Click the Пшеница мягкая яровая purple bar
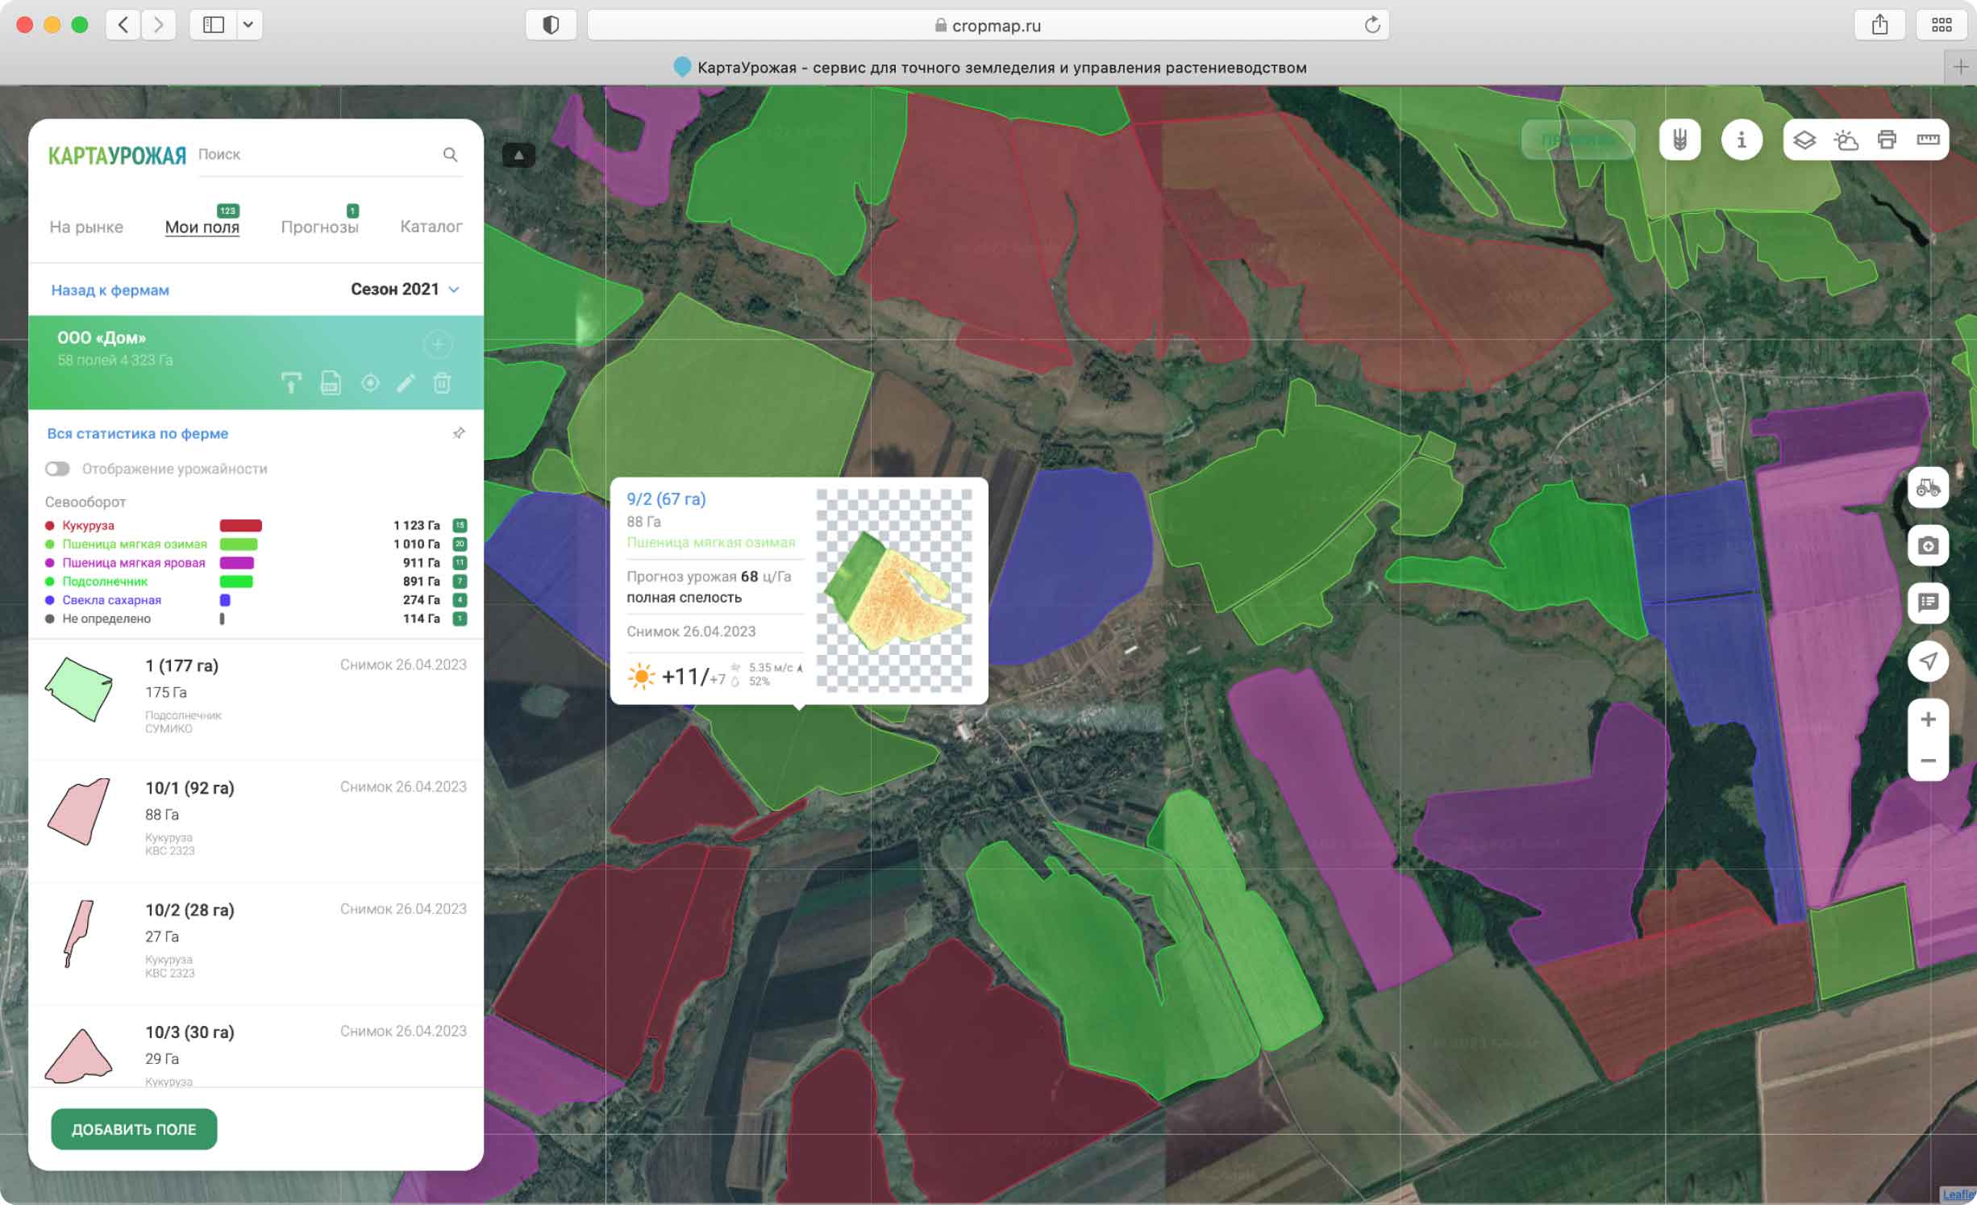Screen dimensions: 1977x1205 237,562
